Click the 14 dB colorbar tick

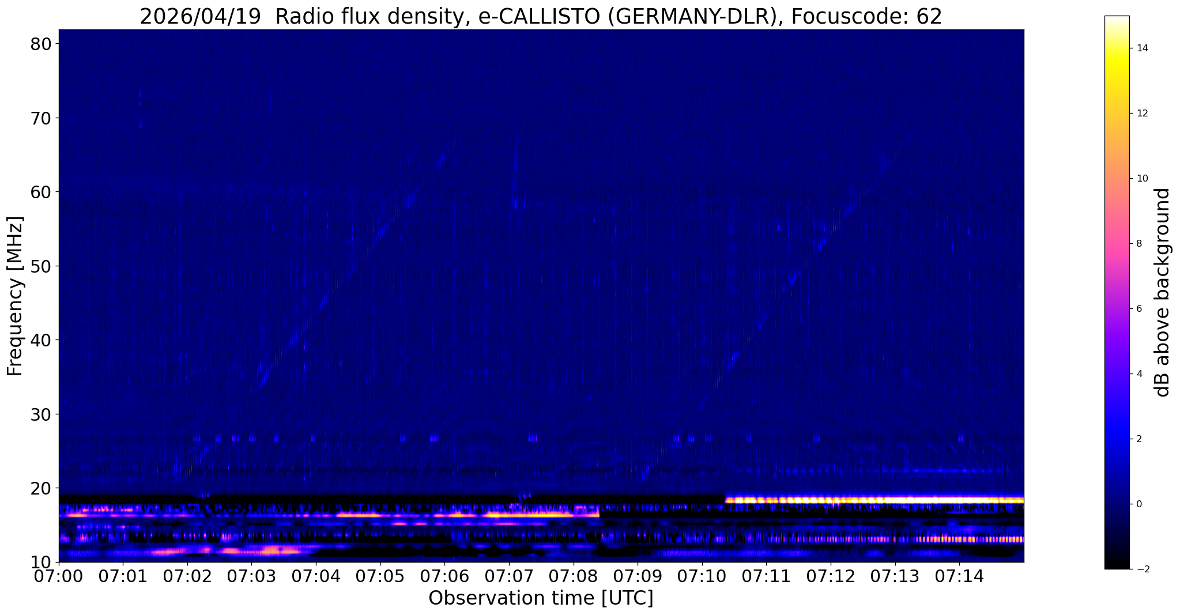(1141, 48)
